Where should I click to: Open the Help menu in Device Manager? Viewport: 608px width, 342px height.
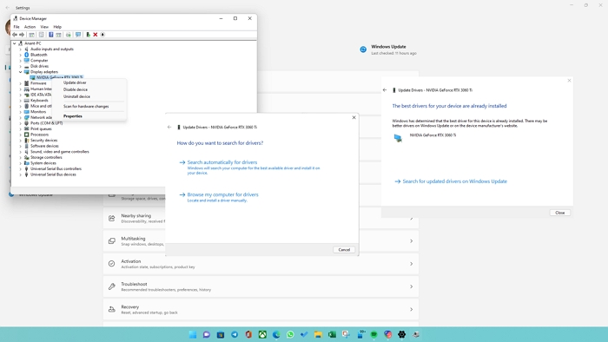click(57, 27)
